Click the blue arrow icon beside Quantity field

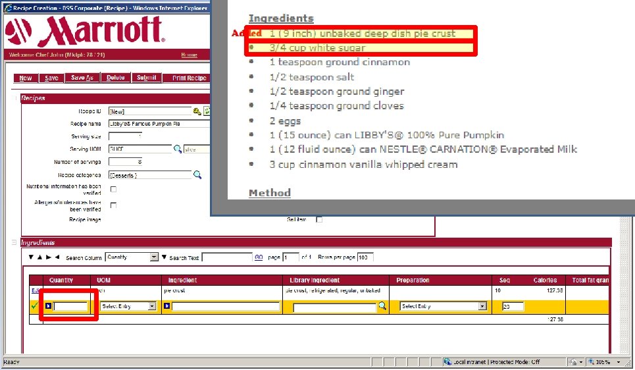pyautogui.click(x=48, y=306)
